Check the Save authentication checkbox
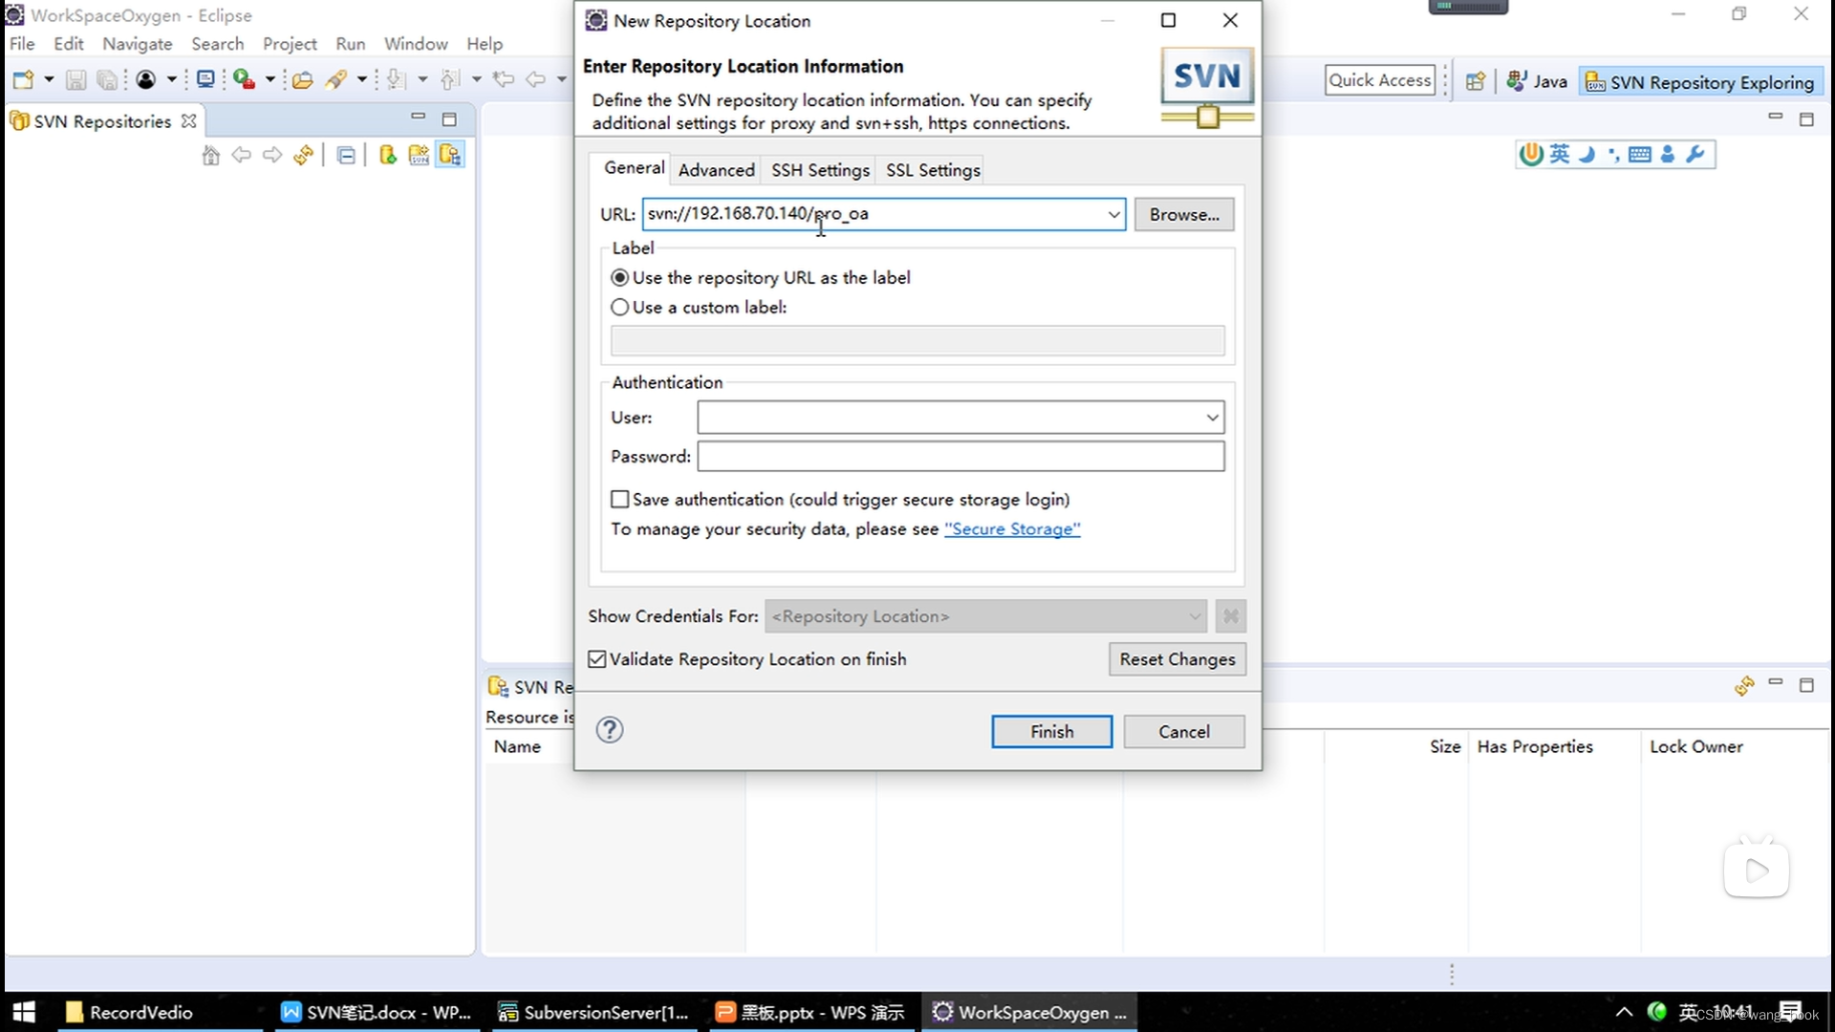Viewport: 1835px width, 1032px height. tap(620, 500)
